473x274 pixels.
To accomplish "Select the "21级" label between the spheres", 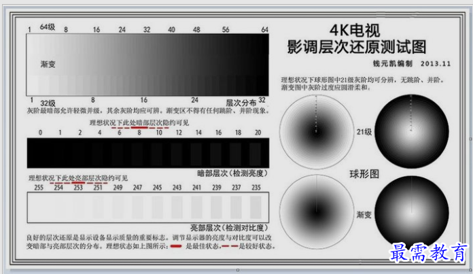I will coord(364,132).
